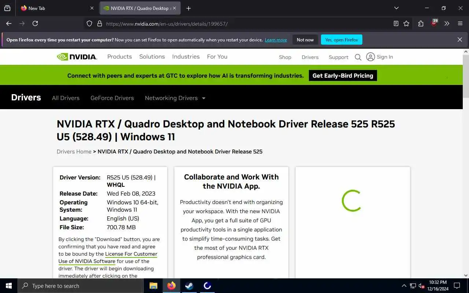
Task: Open clock showing 10:32 PM
Action: coord(438,286)
